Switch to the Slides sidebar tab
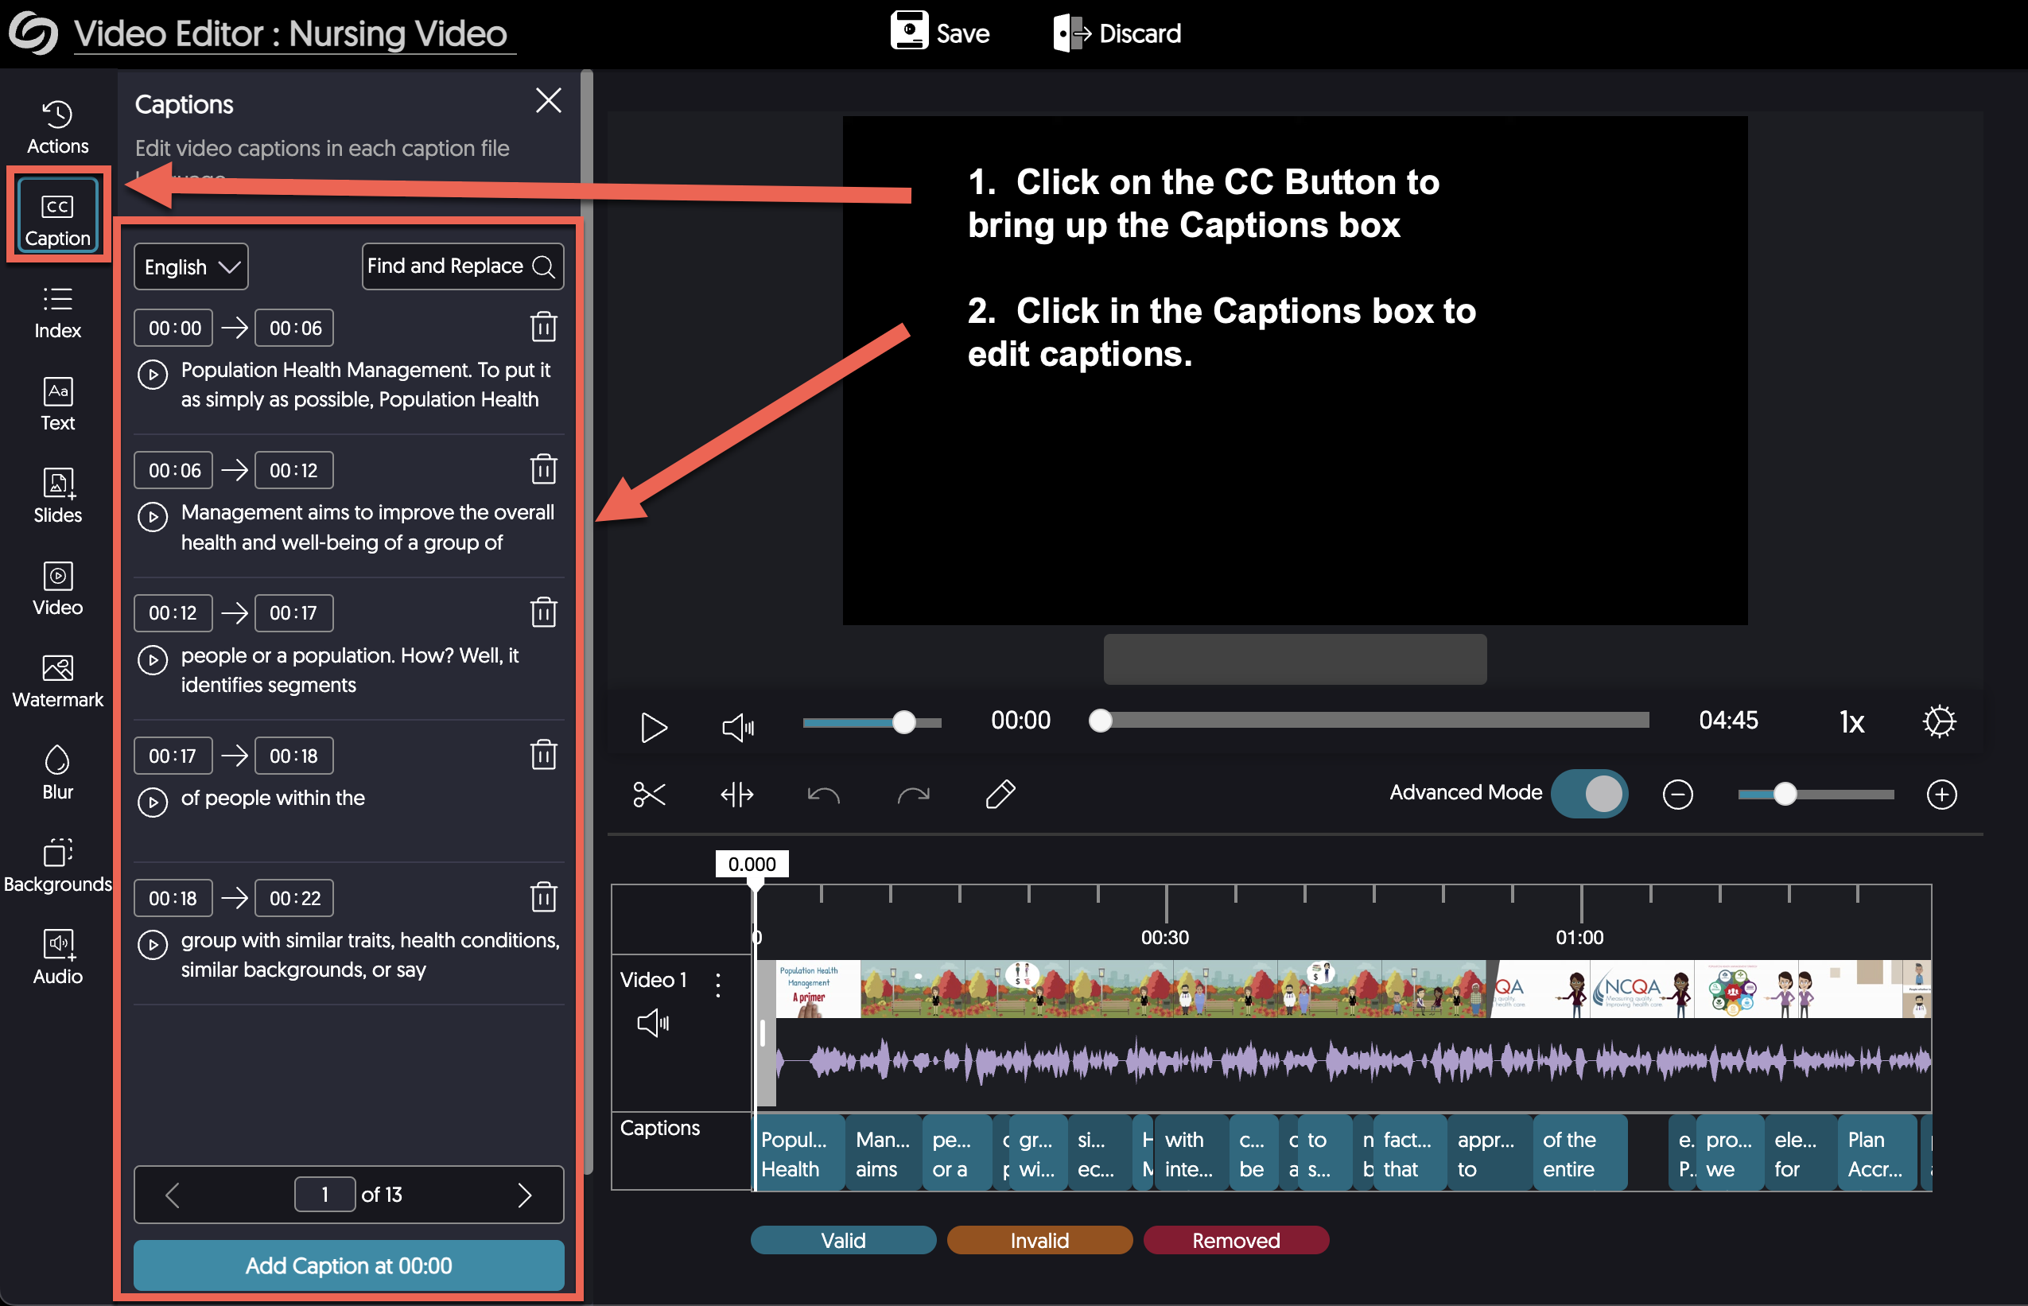2028x1306 pixels. [x=57, y=496]
